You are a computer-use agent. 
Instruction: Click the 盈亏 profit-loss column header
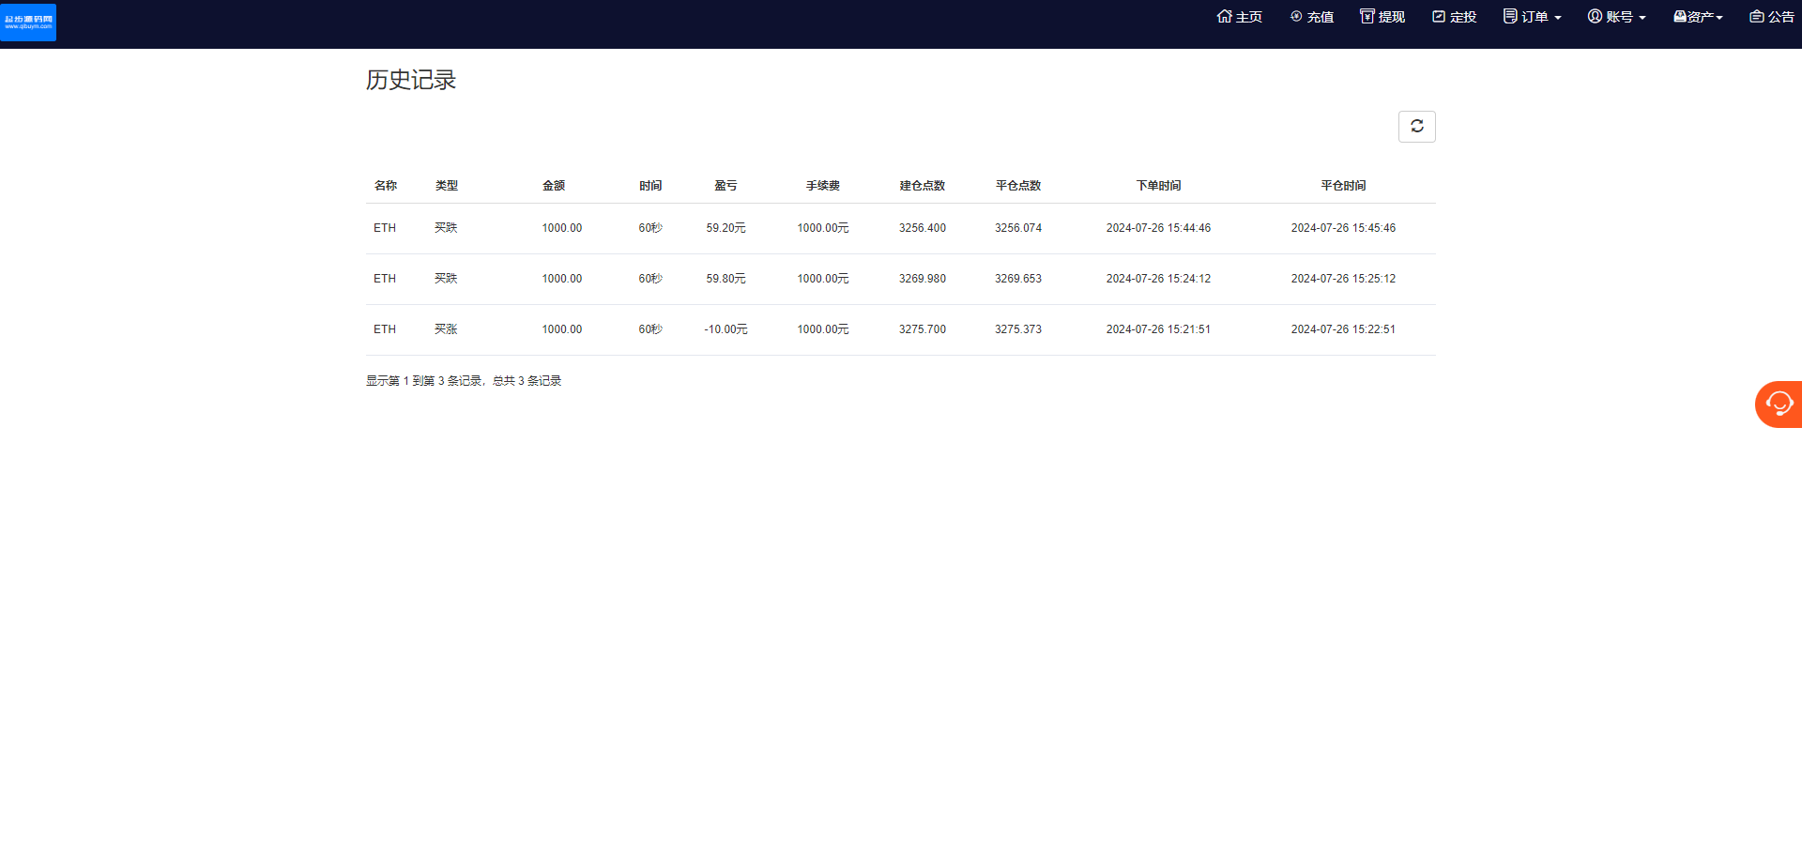[725, 186]
